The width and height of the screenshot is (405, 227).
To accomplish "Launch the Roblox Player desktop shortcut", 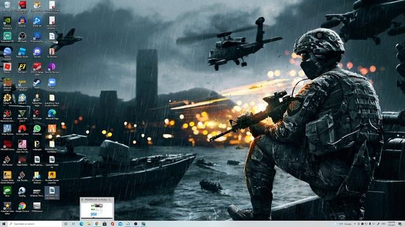I will click(x=7, y=68).
